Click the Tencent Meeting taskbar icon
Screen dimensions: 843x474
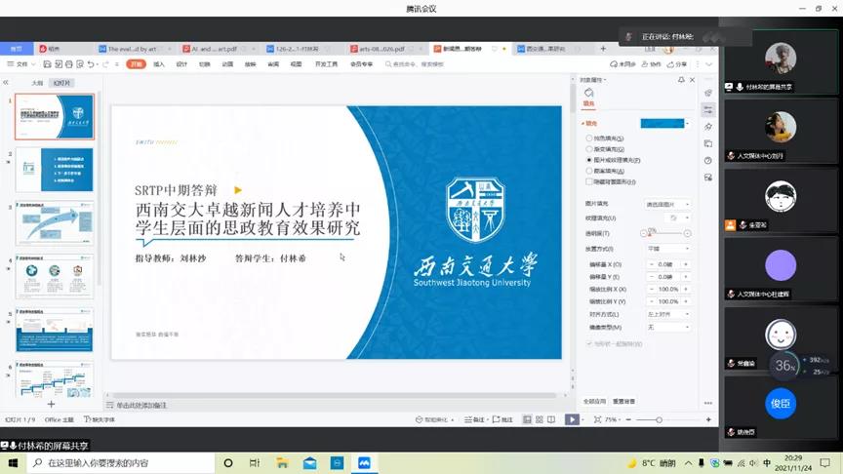coord(363,463)
